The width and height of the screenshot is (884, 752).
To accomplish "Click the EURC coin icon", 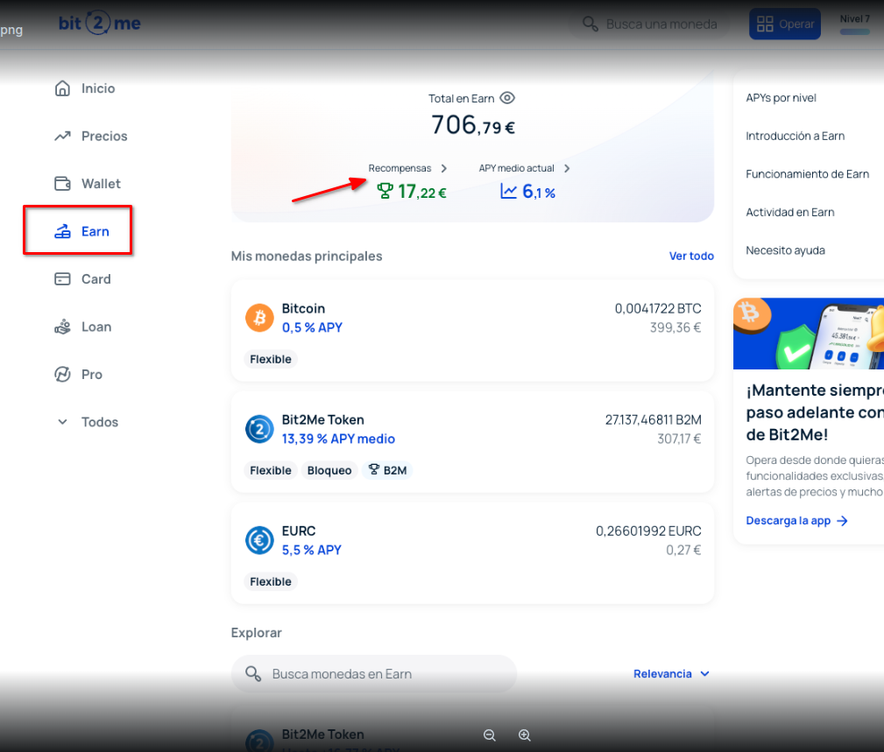I will [259, 540].
